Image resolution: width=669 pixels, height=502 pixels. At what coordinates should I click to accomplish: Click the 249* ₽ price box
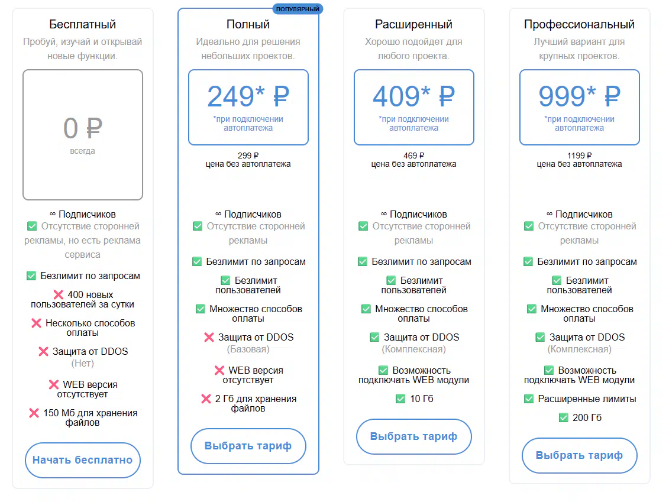coord(248,107)
